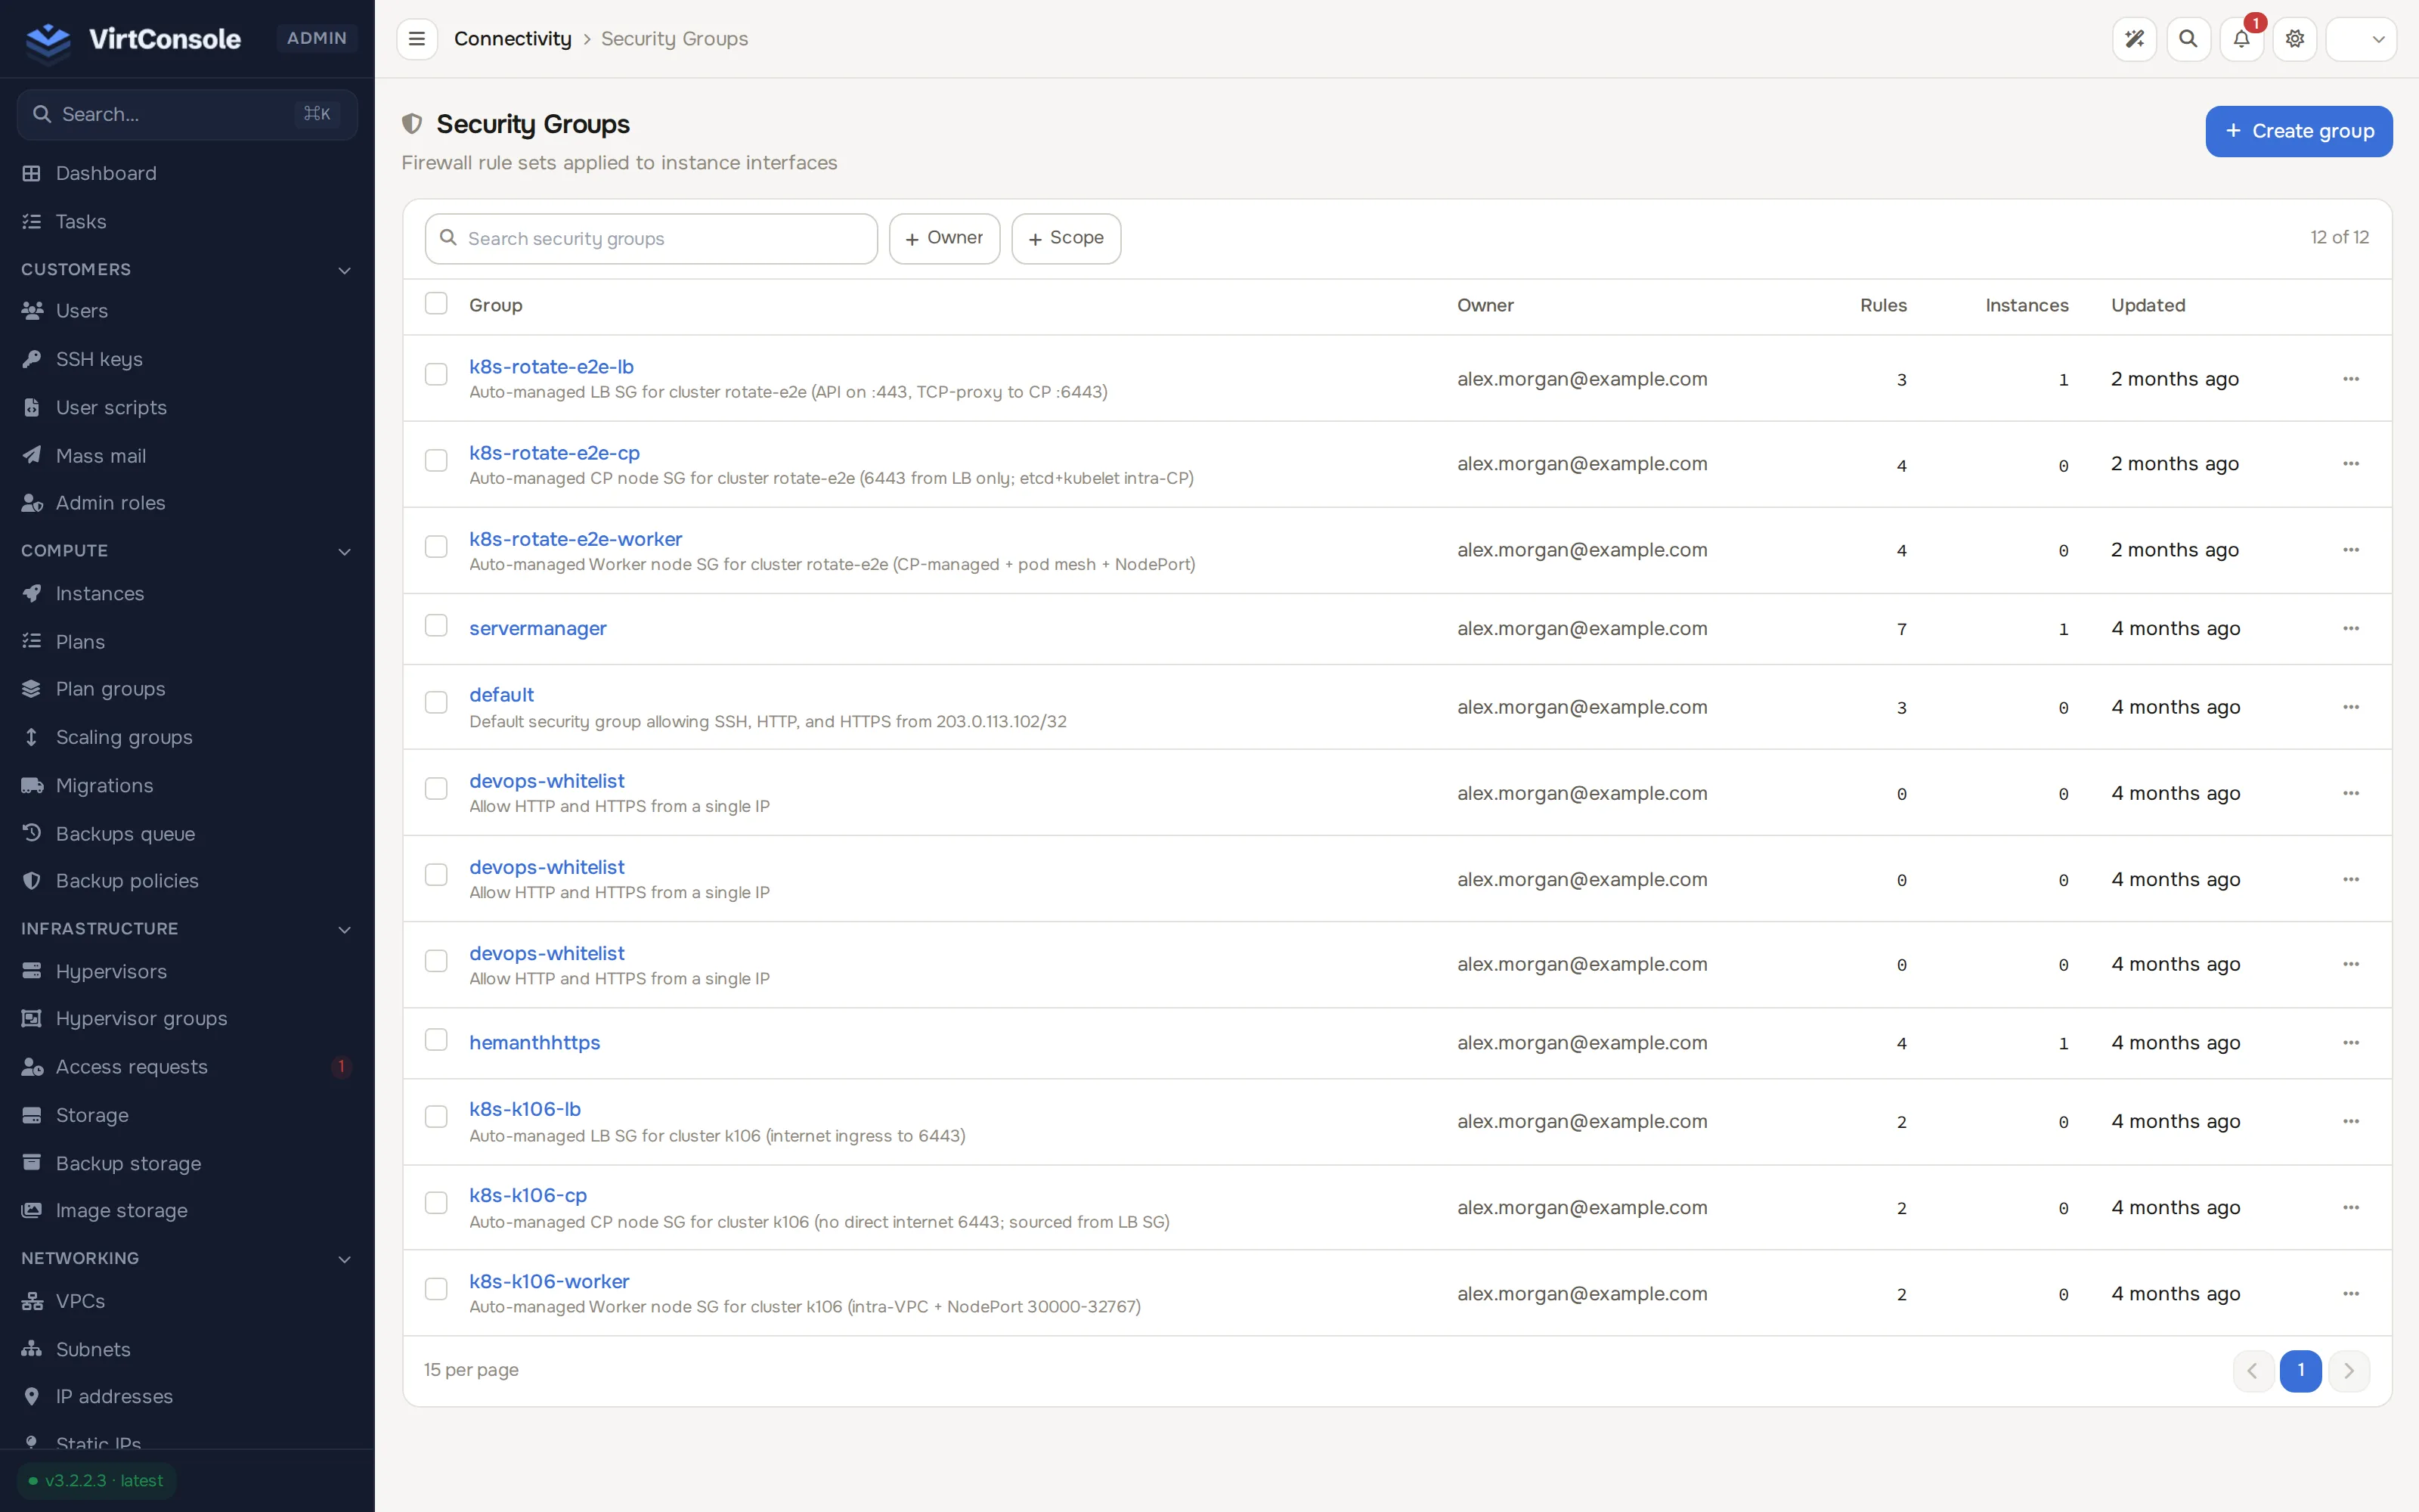
Task: Click the Mass mail paper plane icon
Action: 32,455
